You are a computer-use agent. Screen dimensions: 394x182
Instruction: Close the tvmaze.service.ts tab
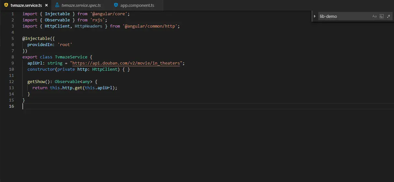[x=46, y=6]
